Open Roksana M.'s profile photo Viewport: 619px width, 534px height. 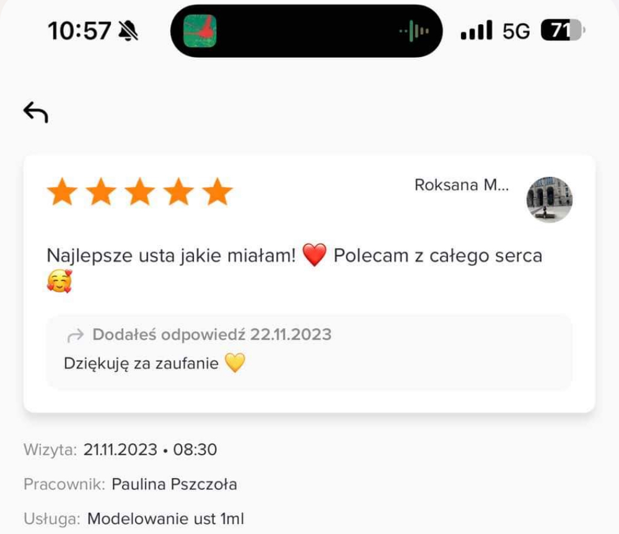(549, 200)
